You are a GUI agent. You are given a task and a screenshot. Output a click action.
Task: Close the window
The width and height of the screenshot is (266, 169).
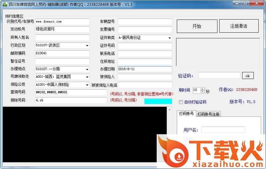pos(257,3)
